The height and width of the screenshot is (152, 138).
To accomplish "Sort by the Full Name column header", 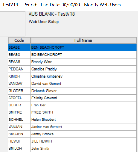I will [84, 40].
